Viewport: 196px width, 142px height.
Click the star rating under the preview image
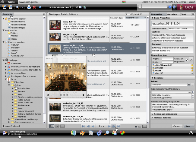click(x=67, y=95)
